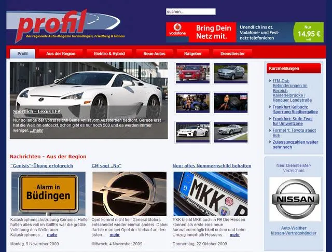Viewport: 332px width, 252px height.
Task: Click arrow bullet beside Formel 1 item
Action: (270, 130)
